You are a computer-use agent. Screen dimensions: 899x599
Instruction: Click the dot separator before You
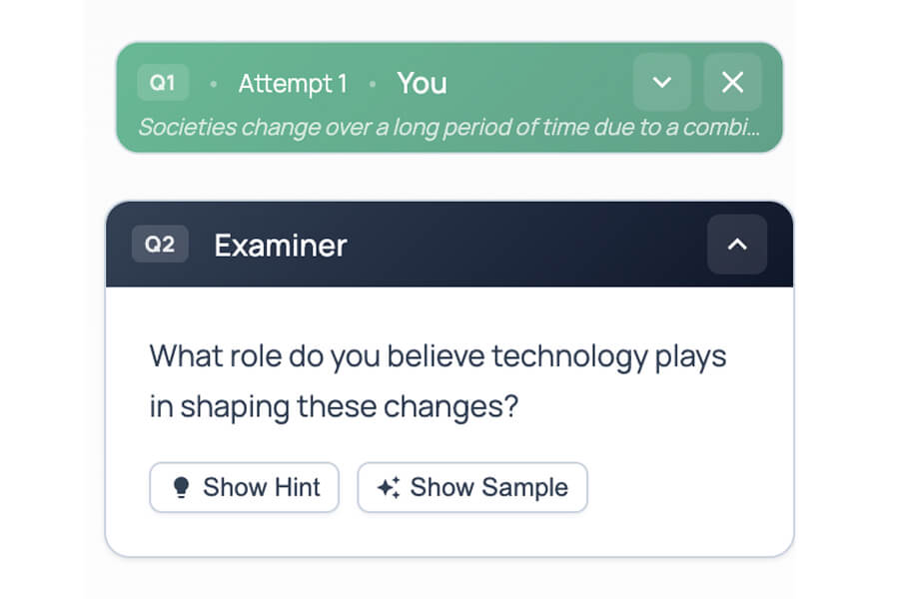pos(373,85)
